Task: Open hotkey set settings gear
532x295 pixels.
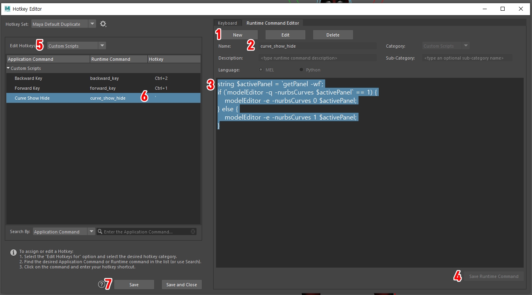Action: [103, 24]
